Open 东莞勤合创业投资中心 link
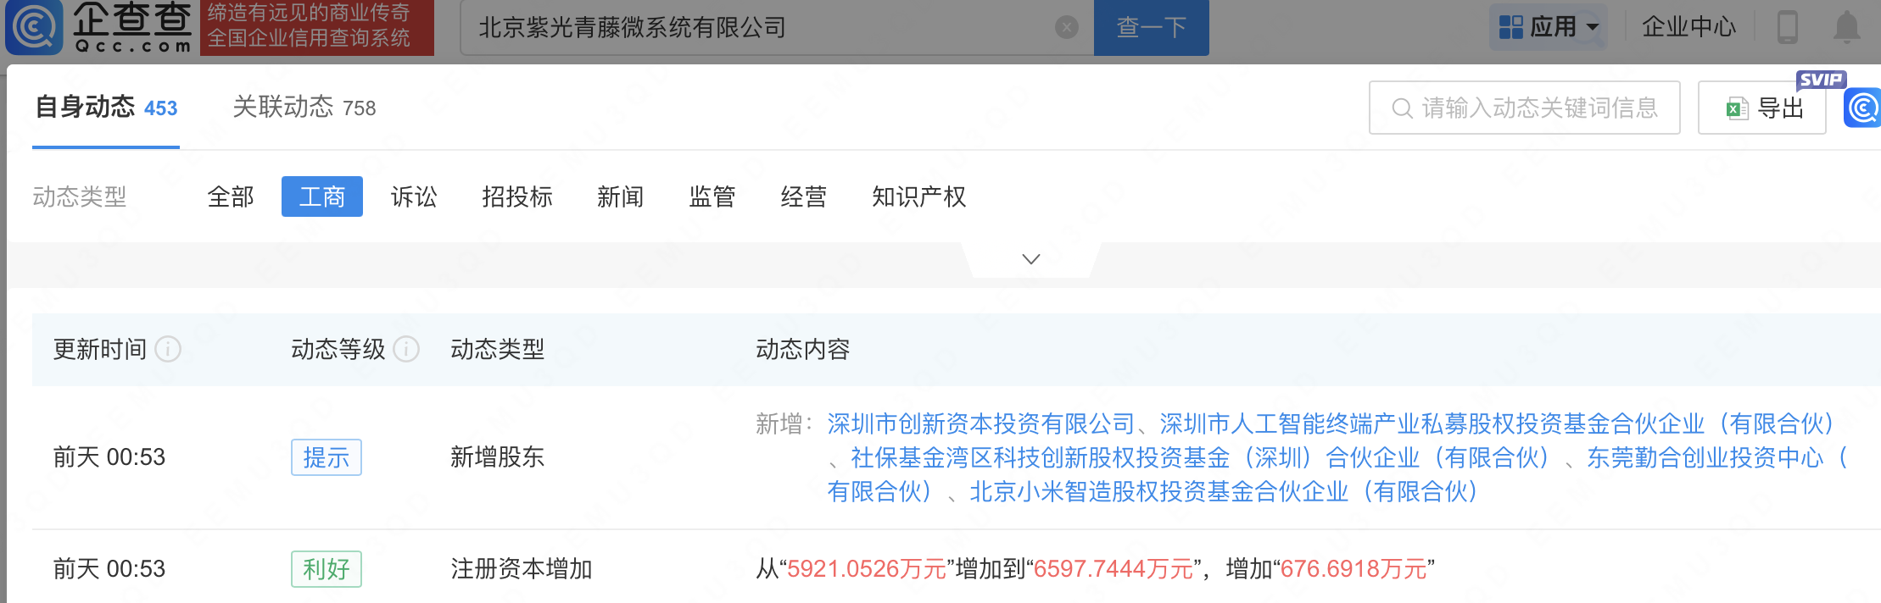The image size is (1881, 603). coord(1705,457)
